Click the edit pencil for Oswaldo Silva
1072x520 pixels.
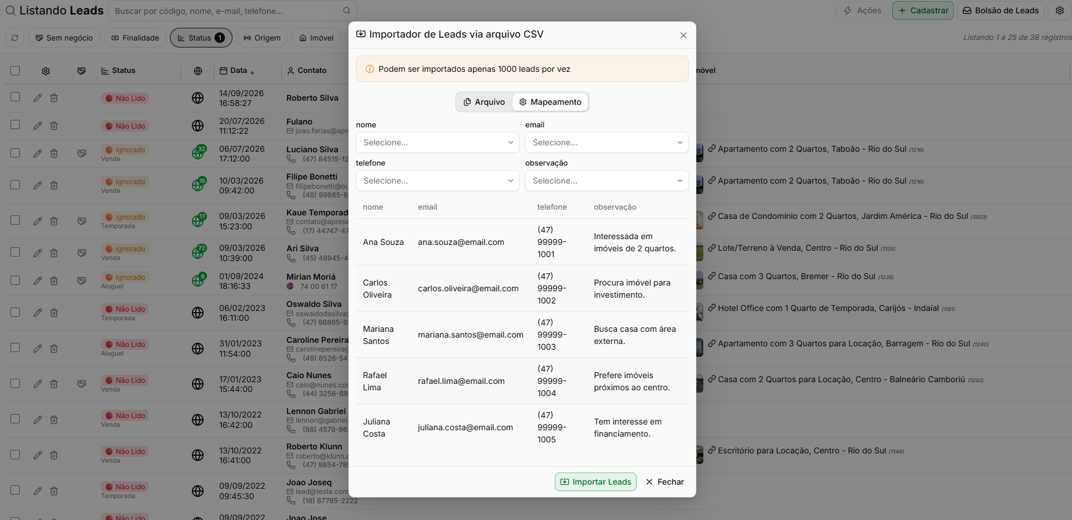point(38,313)
